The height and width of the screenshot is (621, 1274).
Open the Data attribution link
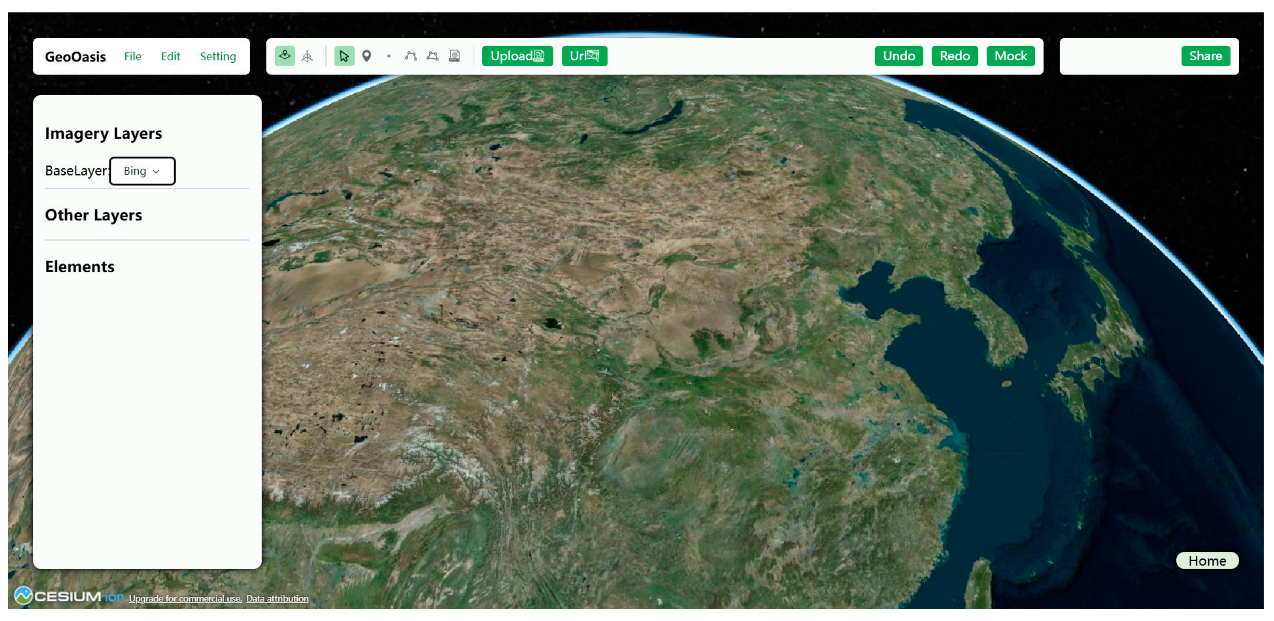tap(277, 598)
